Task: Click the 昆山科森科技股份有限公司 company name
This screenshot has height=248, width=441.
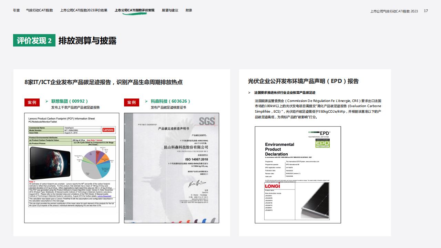Action: 186,147
